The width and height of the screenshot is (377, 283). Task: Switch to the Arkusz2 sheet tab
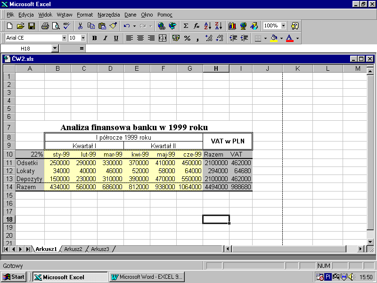73,249
